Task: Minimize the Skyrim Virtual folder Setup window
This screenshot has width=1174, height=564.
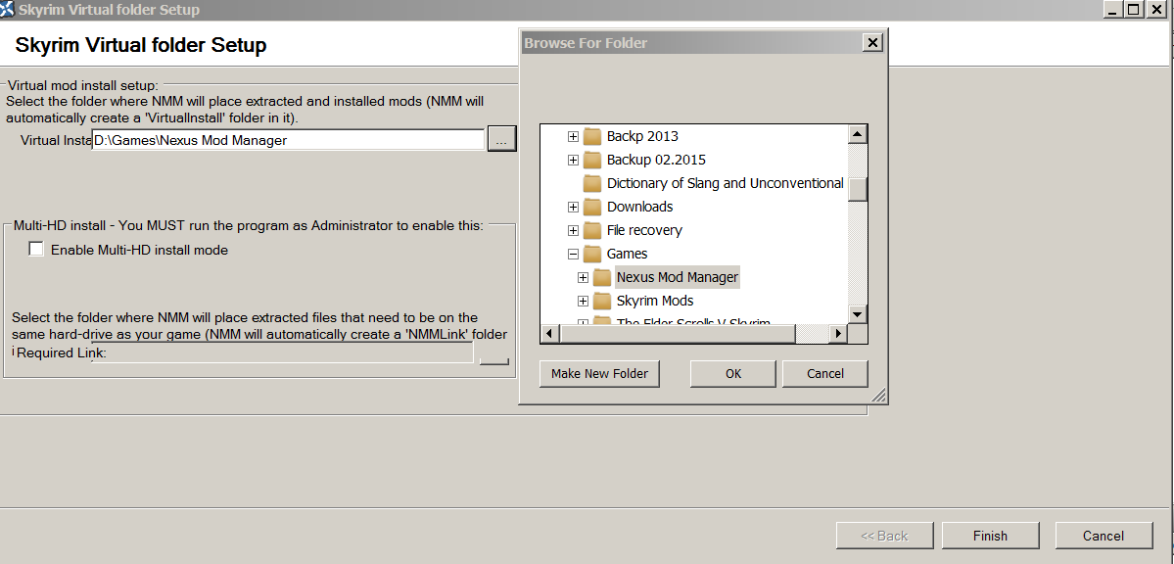Action: point(1112,10)
